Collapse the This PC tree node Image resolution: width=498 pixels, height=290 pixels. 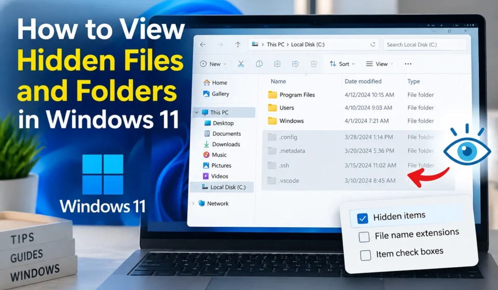coord(197,112)
